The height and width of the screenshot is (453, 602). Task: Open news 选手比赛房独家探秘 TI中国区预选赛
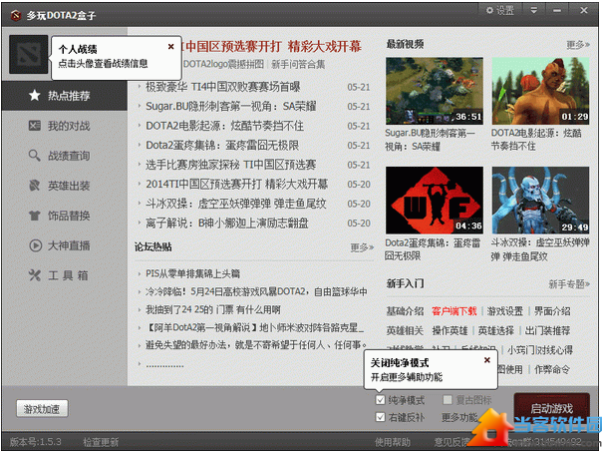click(231, 165)
